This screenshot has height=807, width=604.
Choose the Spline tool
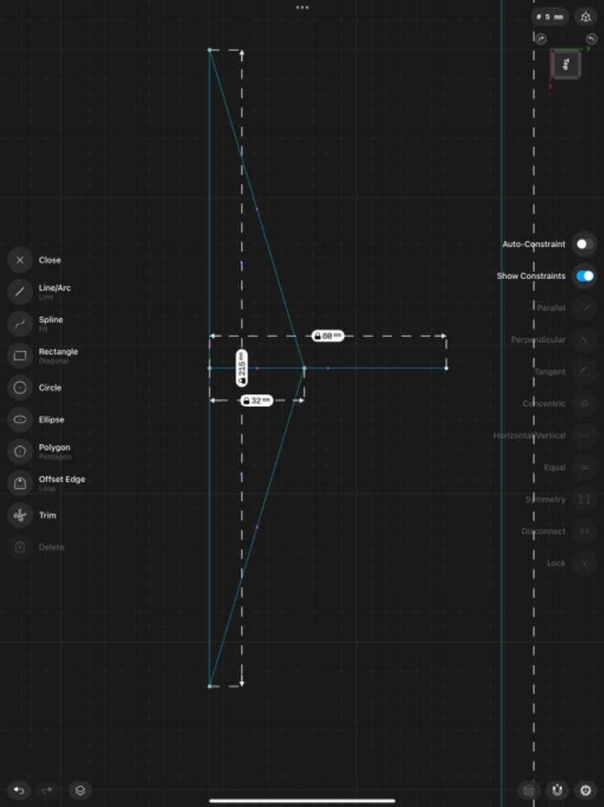pyautogui.click(x=20, y=323)
